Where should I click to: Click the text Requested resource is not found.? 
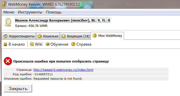point(58,79)
